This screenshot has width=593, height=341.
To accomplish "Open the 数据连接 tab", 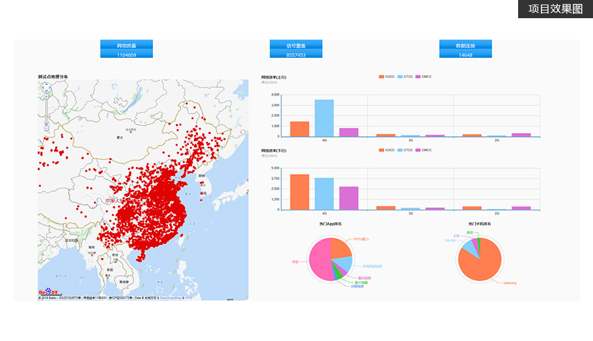I will pos(465,45).
